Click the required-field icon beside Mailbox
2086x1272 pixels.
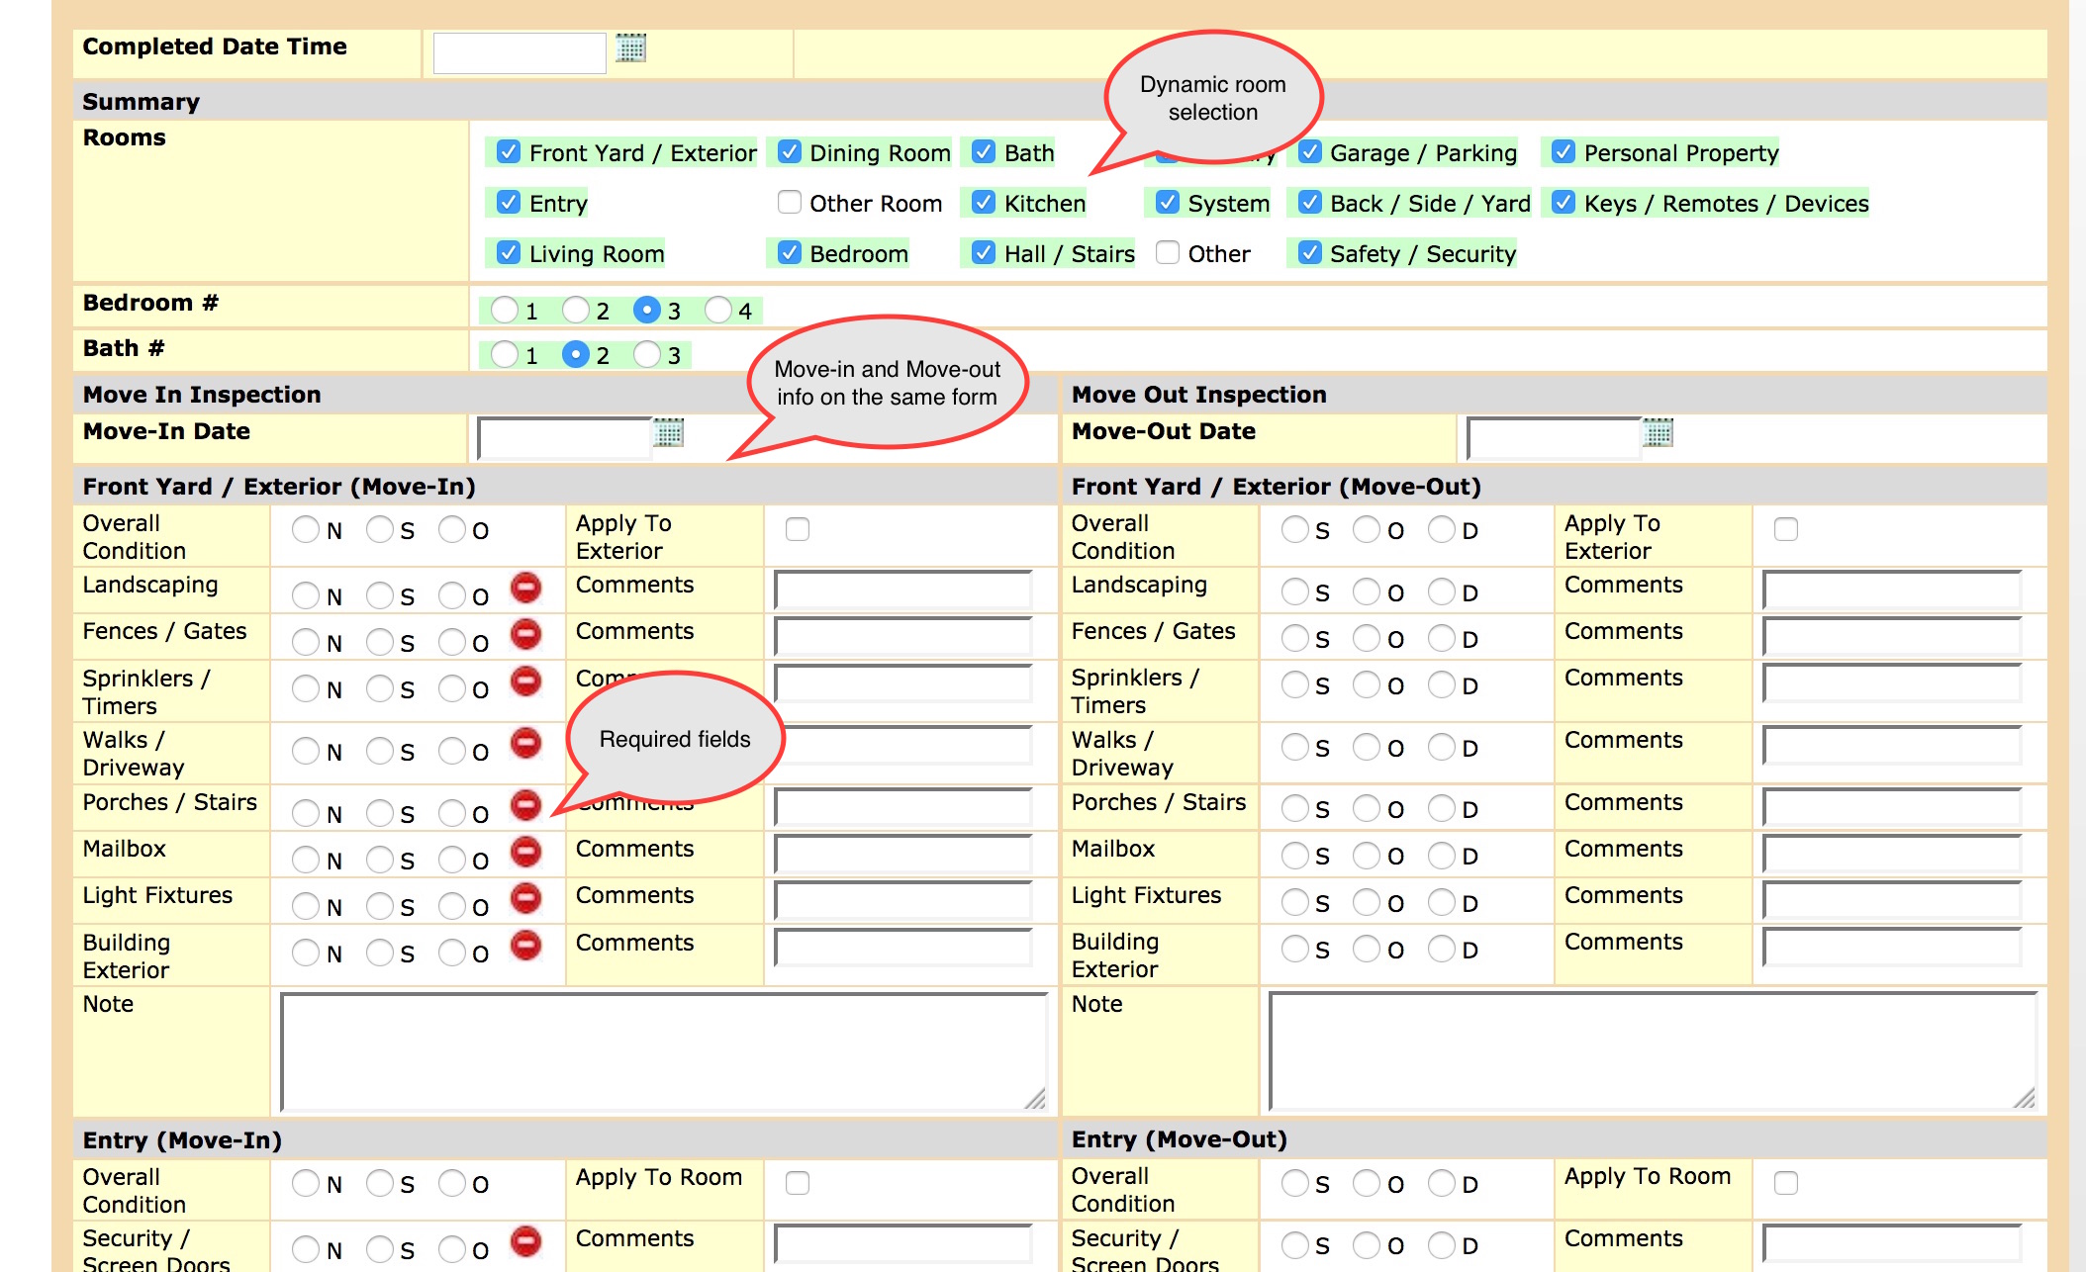[525, 852]
